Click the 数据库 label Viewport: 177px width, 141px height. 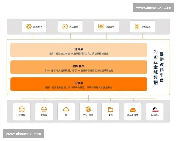(22, 115)
